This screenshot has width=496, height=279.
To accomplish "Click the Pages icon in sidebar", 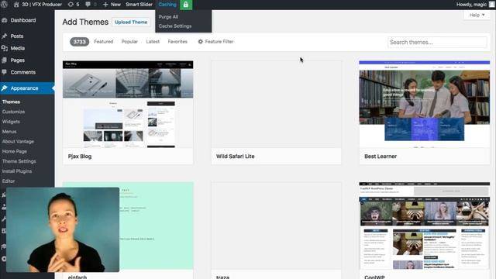I will pyautogui.click(x=4, y=60).
